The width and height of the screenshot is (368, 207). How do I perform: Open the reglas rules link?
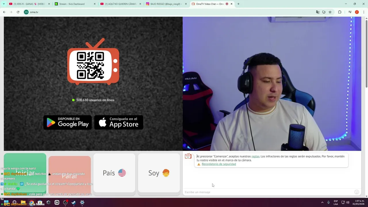255,156
